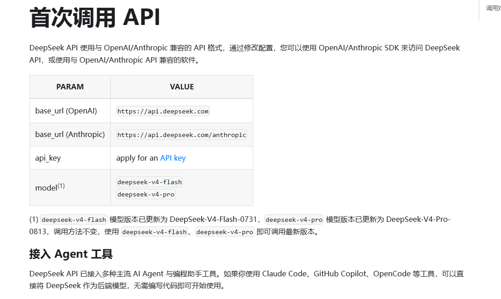
Task: Click the VALUE column header
Action: (182, 87)
